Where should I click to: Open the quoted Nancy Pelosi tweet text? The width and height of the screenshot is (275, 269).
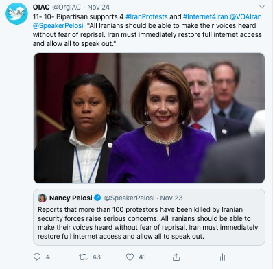click(x=148, y=223)
